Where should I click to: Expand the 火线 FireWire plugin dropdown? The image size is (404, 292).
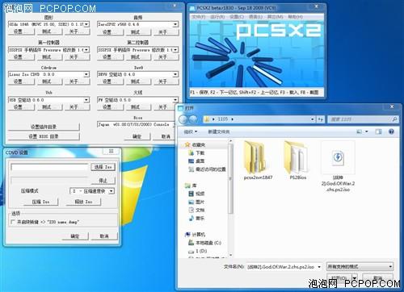(x=175, y=100)
